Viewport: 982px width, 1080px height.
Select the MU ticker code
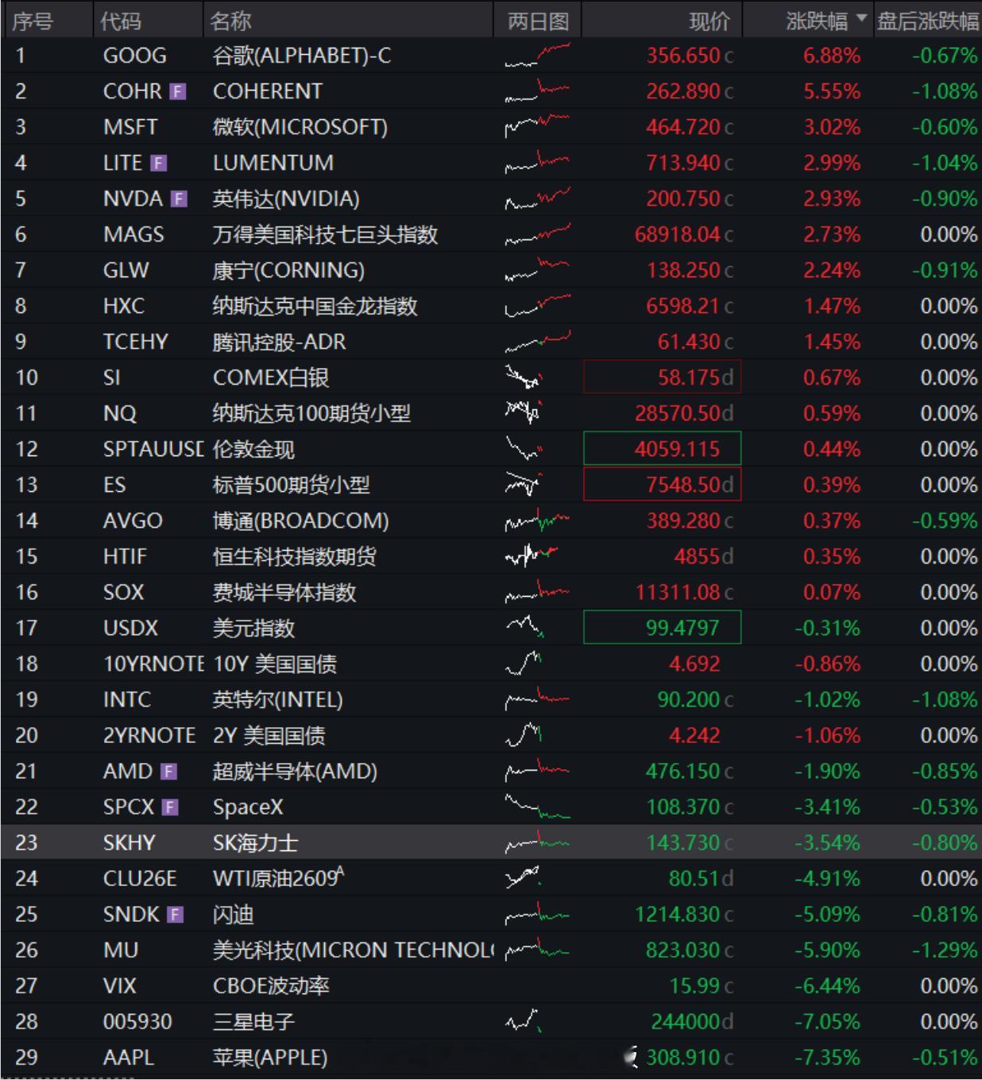(x=121, y=950)
